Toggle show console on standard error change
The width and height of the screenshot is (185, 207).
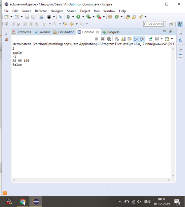pos(142,39)
